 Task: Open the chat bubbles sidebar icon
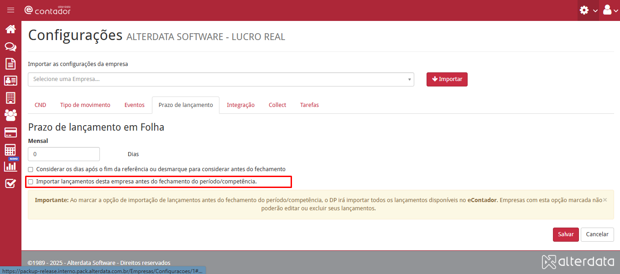coord(10,46)
